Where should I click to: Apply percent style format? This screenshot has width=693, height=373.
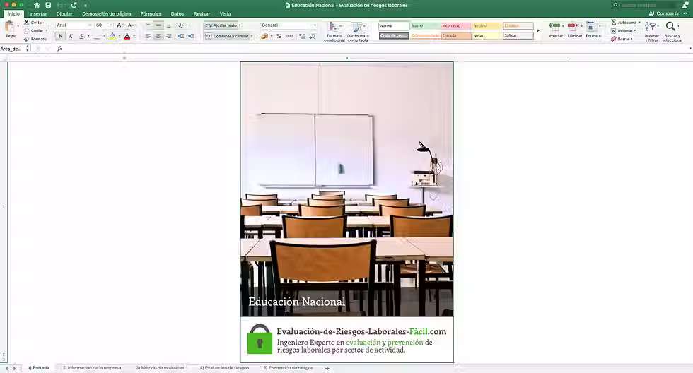pos(279,36)
